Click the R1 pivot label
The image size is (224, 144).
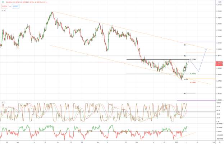coord(184,56)
